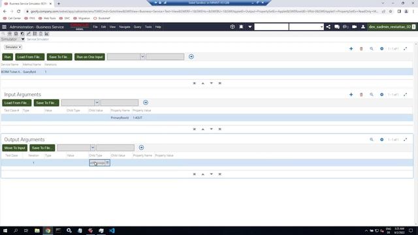The height and width of the screenshot is (235, 418).
Task: Open the Child Type field picker
Action: click(x=107, y=163)
